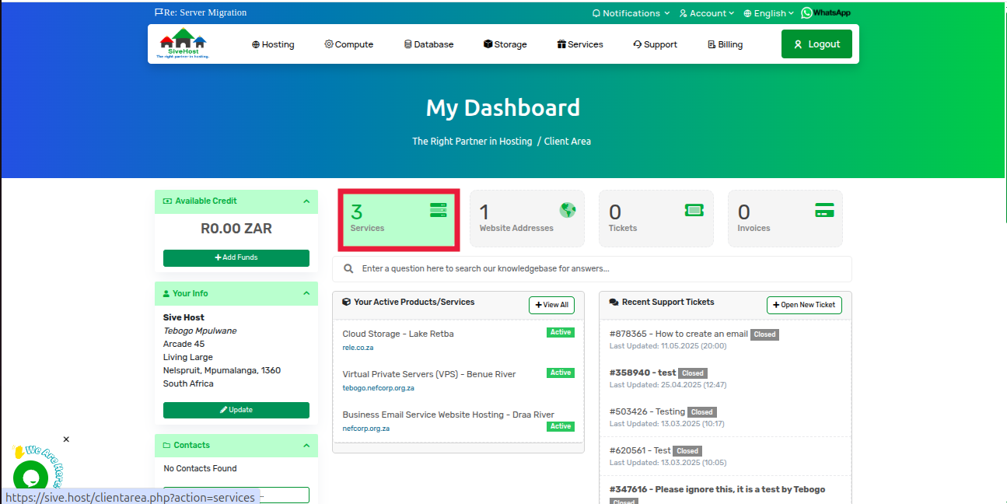Click the Logout button
This screenshot has height=504, width=1007.
[816, 44]
